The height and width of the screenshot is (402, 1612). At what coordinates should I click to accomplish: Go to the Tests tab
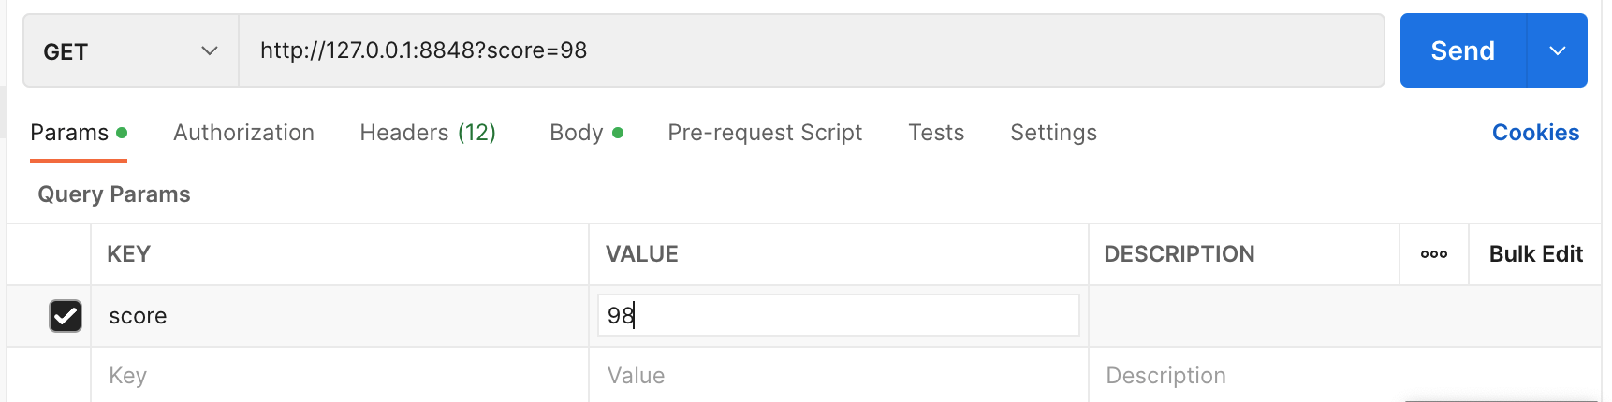pos(936,133)
